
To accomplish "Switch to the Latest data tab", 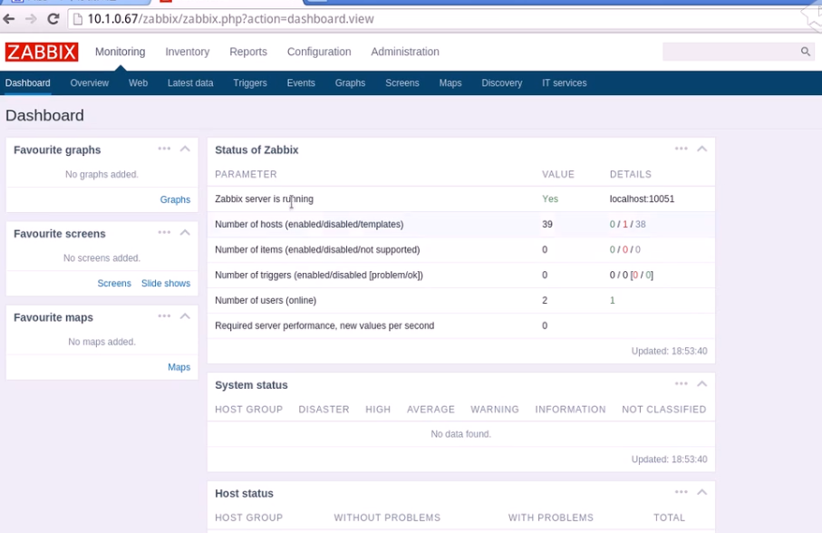I will tap(190, 82).
